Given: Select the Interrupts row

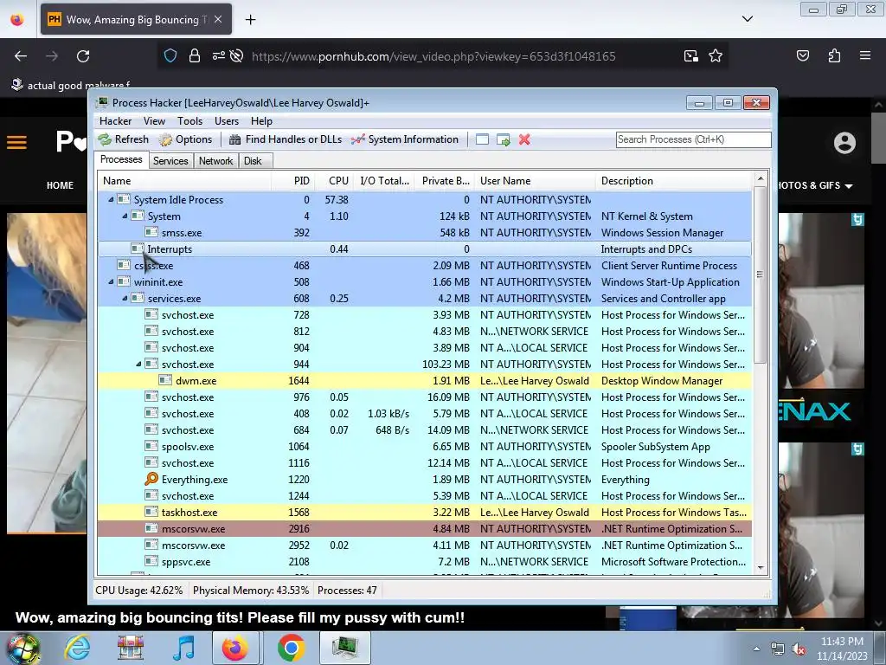Looking at the screenshot, I should 424,249.
